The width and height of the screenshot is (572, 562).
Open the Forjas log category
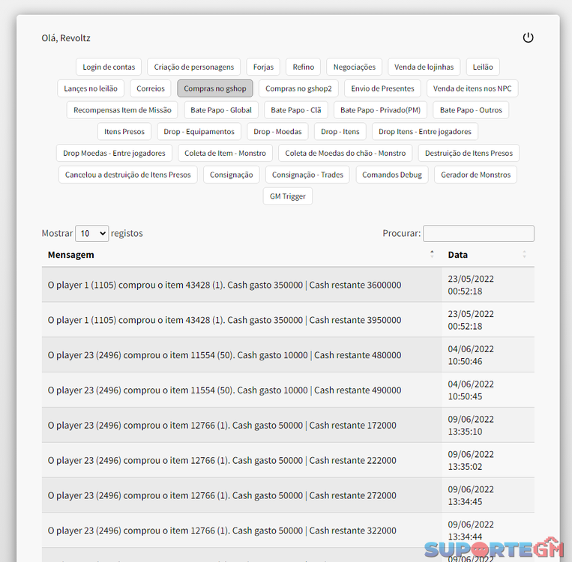pyautogui.click(x=263, y=67)
